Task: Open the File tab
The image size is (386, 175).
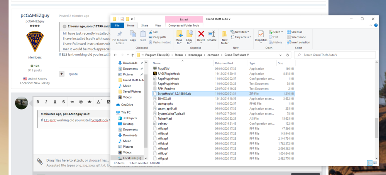Action: tap(117, 25)
